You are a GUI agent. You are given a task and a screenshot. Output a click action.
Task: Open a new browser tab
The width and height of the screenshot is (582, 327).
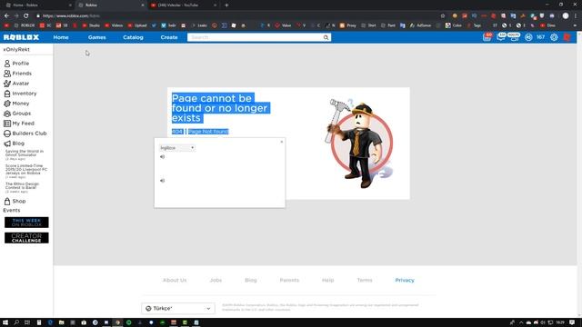click(226, 5)
